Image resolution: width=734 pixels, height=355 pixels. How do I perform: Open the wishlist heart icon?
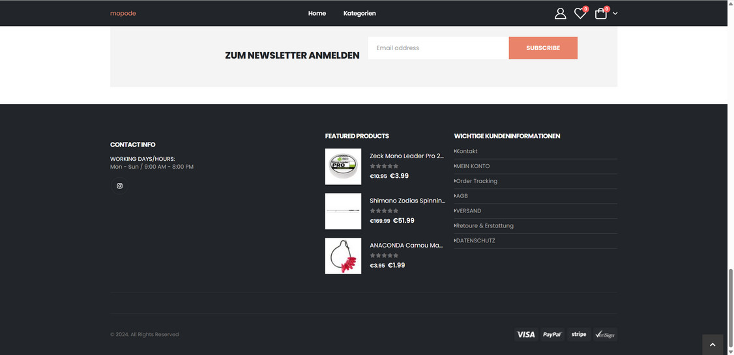580,14
